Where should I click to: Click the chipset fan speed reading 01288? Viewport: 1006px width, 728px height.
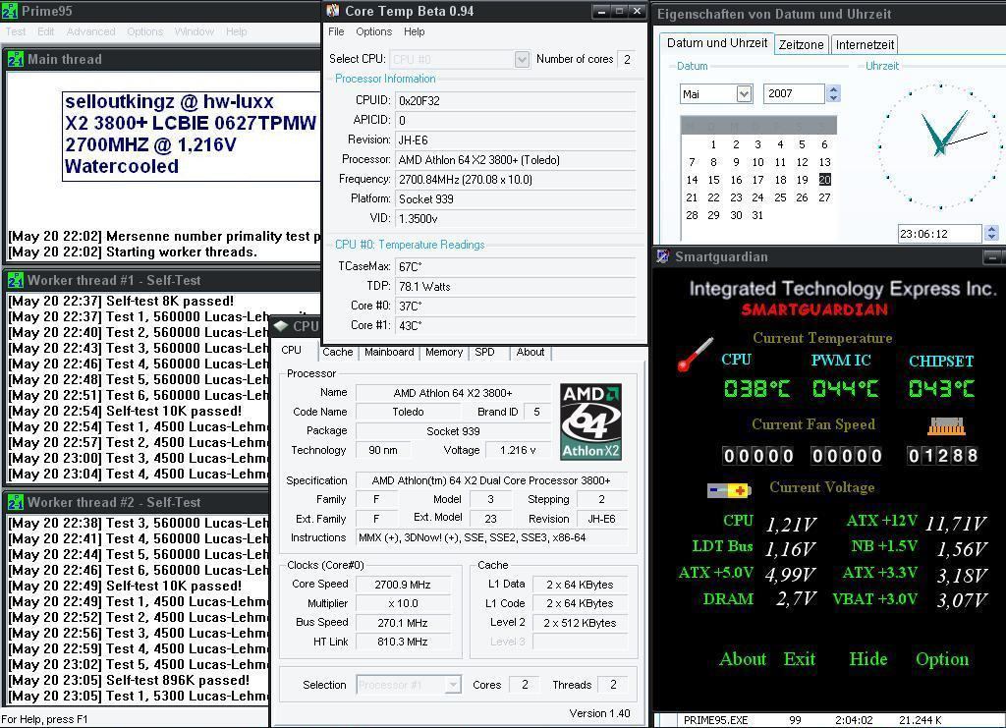point(942,456)
